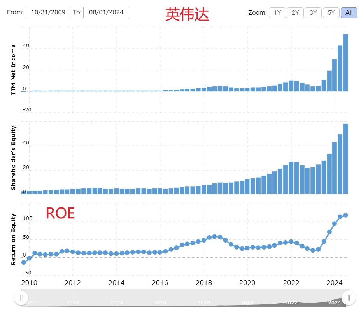Image resolution: width=361 pixels, height=313 pixels.
Task: Click the last TTM Net Income bar
Action: point(345,63)
